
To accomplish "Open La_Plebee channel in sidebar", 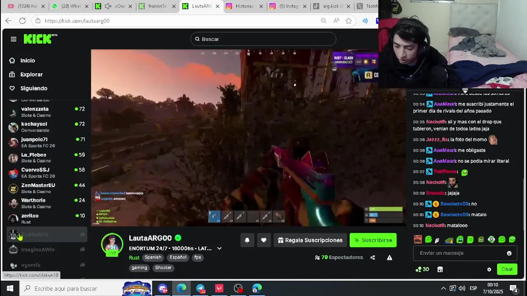I will [x=47, y=157].
